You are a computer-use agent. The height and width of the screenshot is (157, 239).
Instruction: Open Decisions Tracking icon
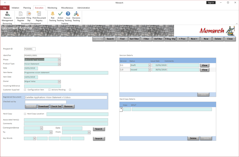76,16
